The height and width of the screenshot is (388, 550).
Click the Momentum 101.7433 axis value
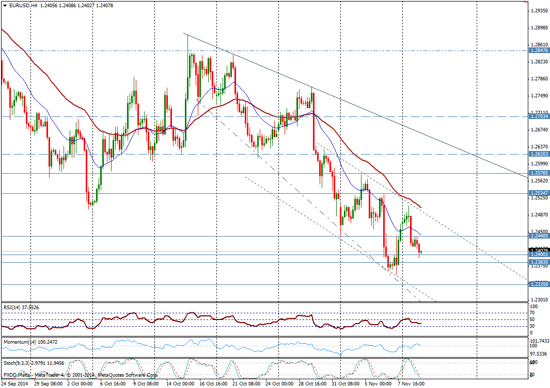click(539, 341)
